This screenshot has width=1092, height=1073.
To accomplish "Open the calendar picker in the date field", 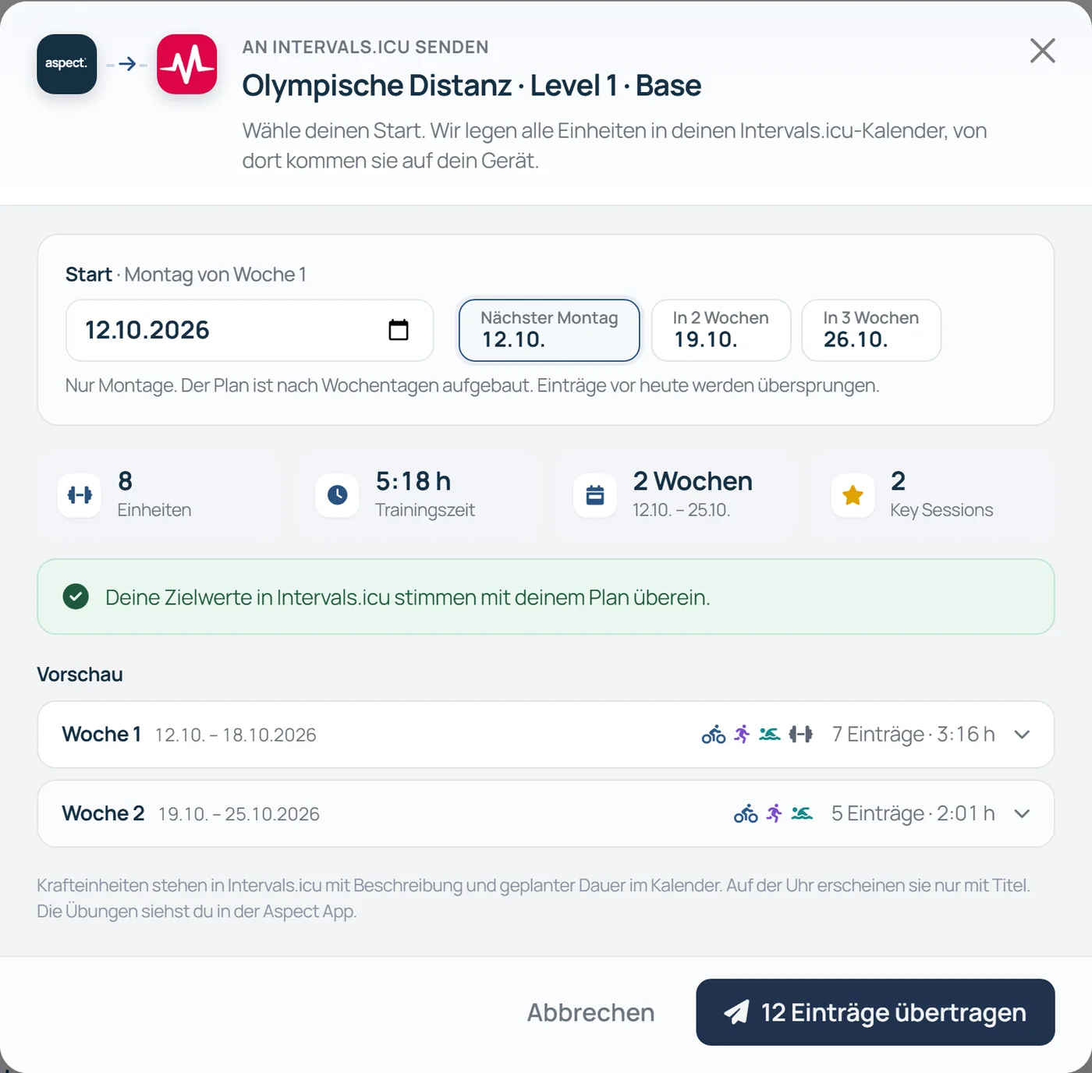I will click(x=399, y=330).
